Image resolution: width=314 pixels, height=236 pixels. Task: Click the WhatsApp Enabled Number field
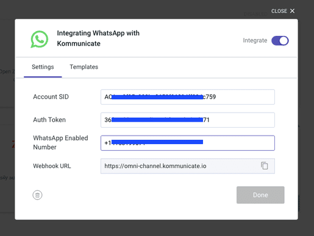tap(188, 143)
